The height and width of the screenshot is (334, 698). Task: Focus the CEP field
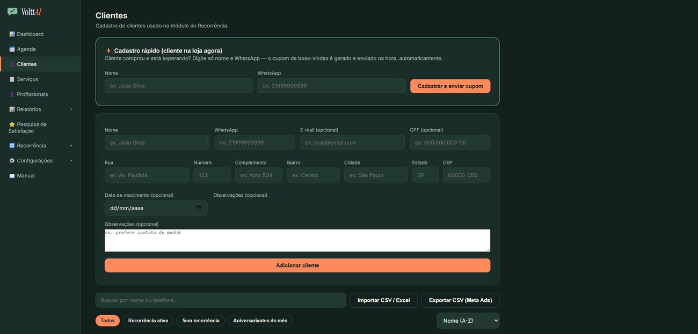(x=467, y=175)
